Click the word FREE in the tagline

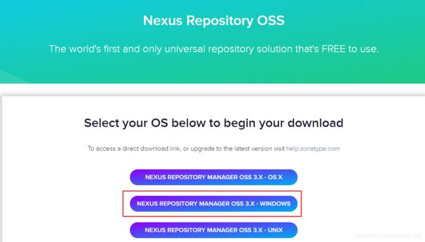(x=333, y=49)
